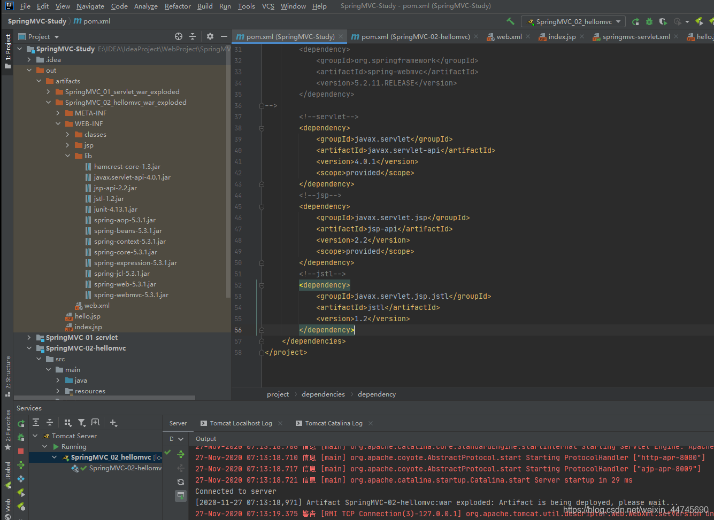Screen dimensions: 714x520
Task: Stop the Tomcat server with red square
Action: pos(21,451)
